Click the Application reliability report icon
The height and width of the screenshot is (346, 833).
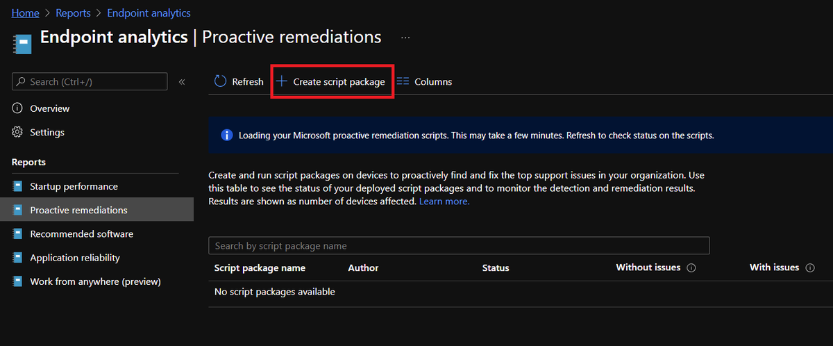17,258
